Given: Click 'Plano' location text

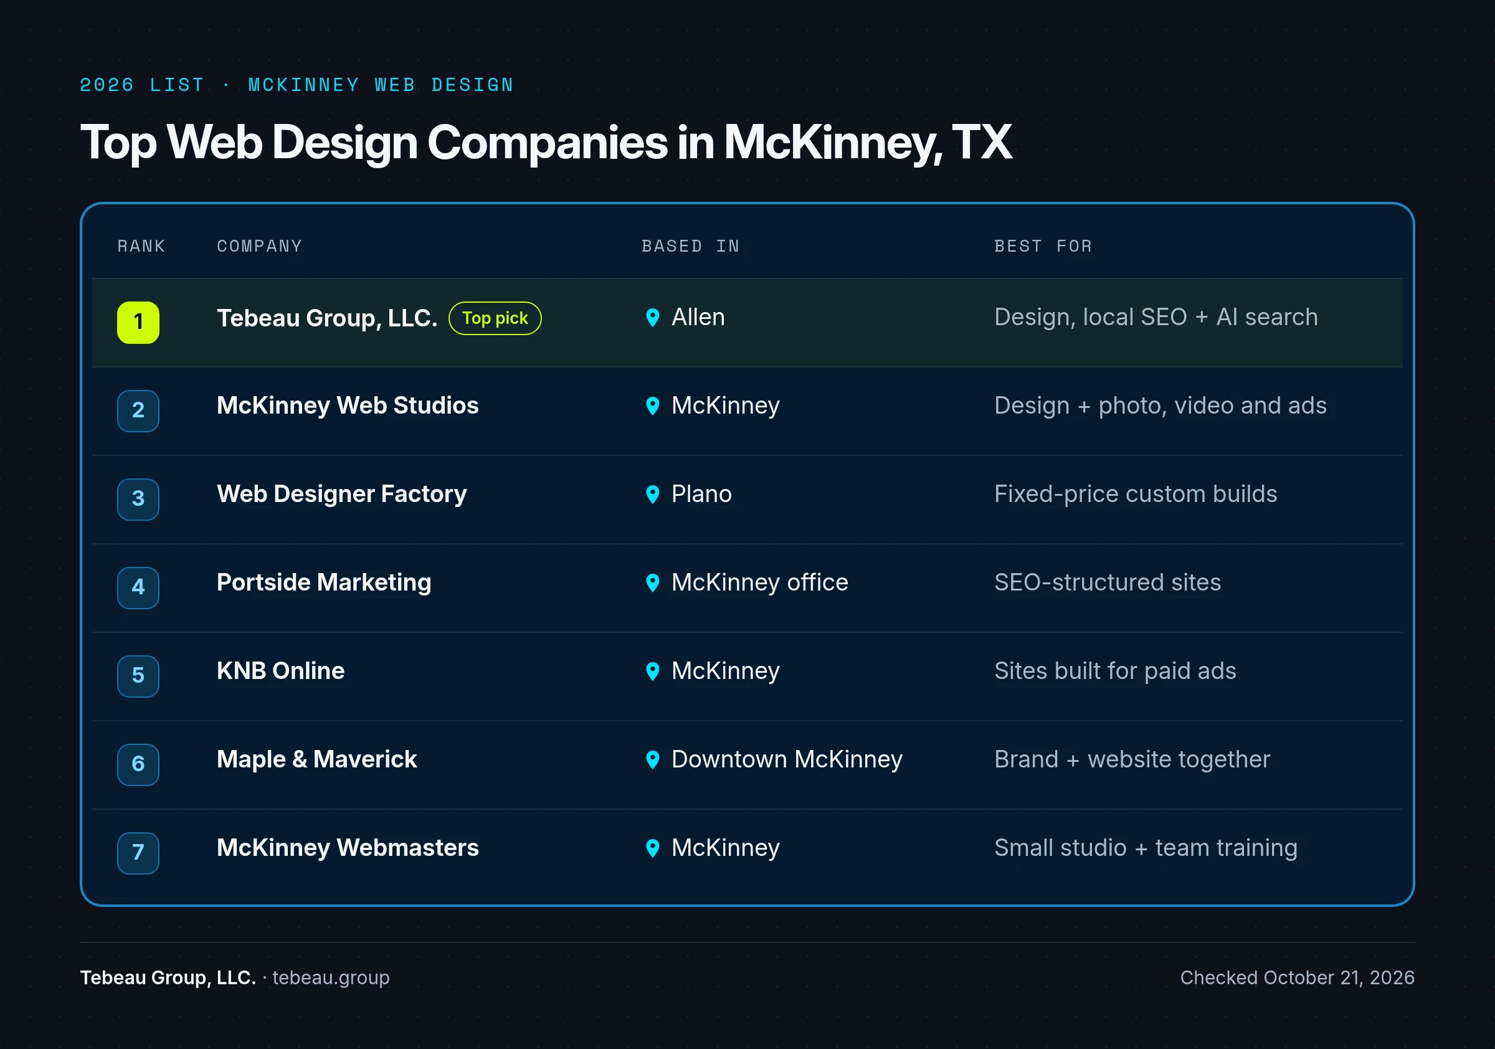Looking at the screenshot, I should 701,494.
